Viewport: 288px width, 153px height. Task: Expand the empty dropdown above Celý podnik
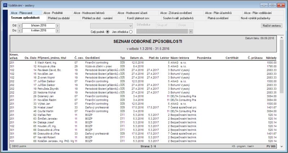pos(111,26)
